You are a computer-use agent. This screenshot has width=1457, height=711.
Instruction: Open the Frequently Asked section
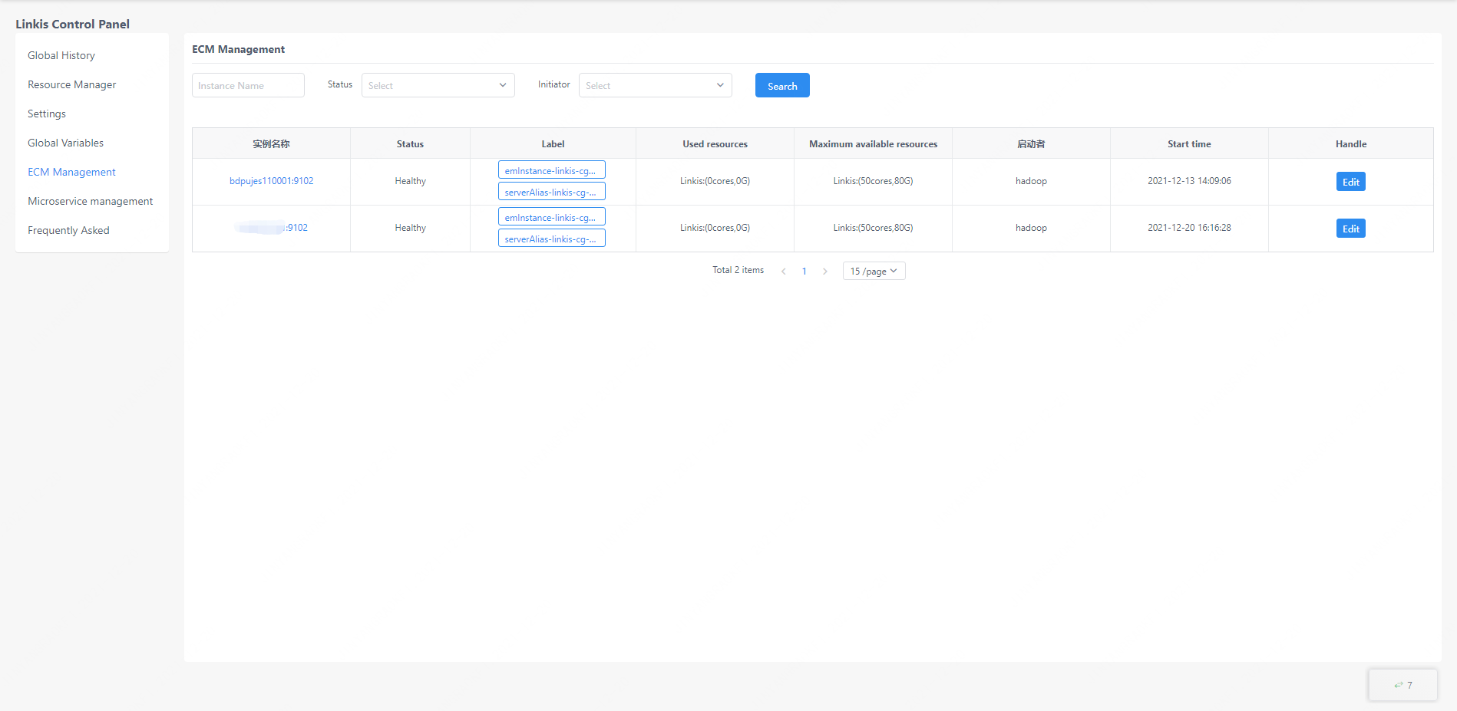pyautogui.click(x=68, y=231)
